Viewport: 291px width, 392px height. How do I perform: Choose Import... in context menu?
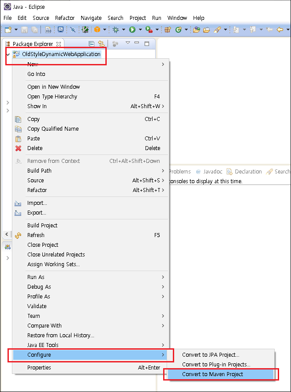coord(90,203)
